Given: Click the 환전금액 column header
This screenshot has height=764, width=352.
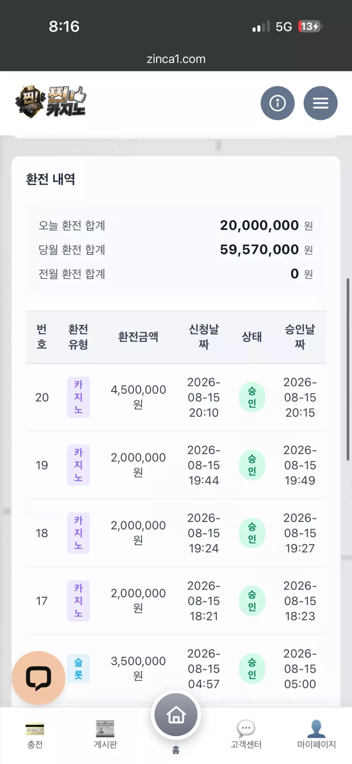Looking at the screenshot, I should click(x=138, y=337).
